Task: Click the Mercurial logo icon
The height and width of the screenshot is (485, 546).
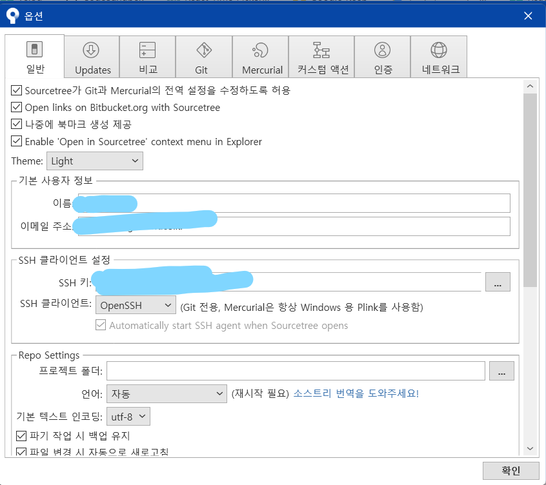Action: 260,50
